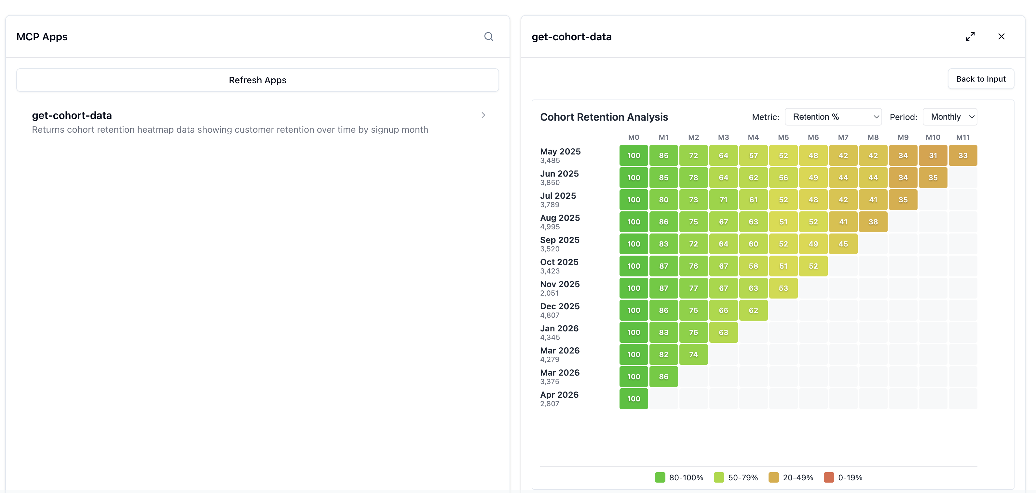Viewport: 1036px width, 493px height.
Task: Click the Jan 2026 M3 cell showing 63
Action: pyautogui.click(x=723, y=332)
